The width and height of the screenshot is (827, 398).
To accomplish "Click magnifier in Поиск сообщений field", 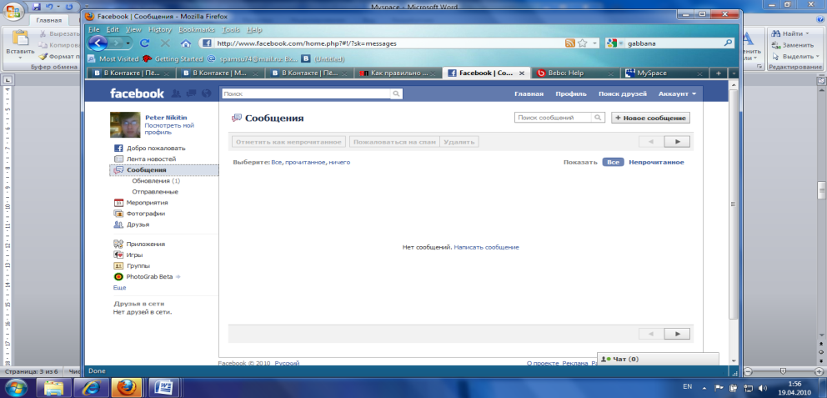I will [598, 118].
